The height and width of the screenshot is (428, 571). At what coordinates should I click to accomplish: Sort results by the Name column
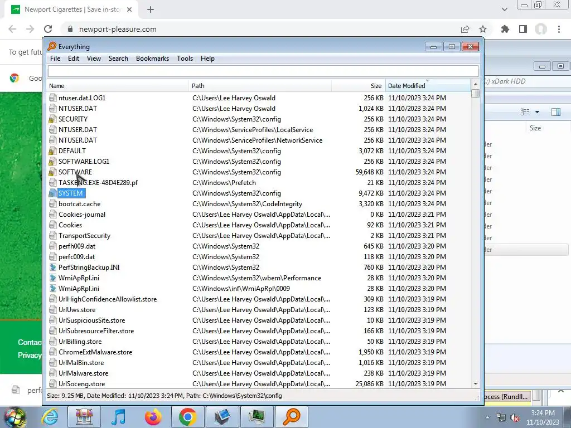pyautogui.click(x=118, y=86)
